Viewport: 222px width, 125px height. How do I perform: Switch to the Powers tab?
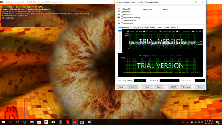tap(153, 27)
